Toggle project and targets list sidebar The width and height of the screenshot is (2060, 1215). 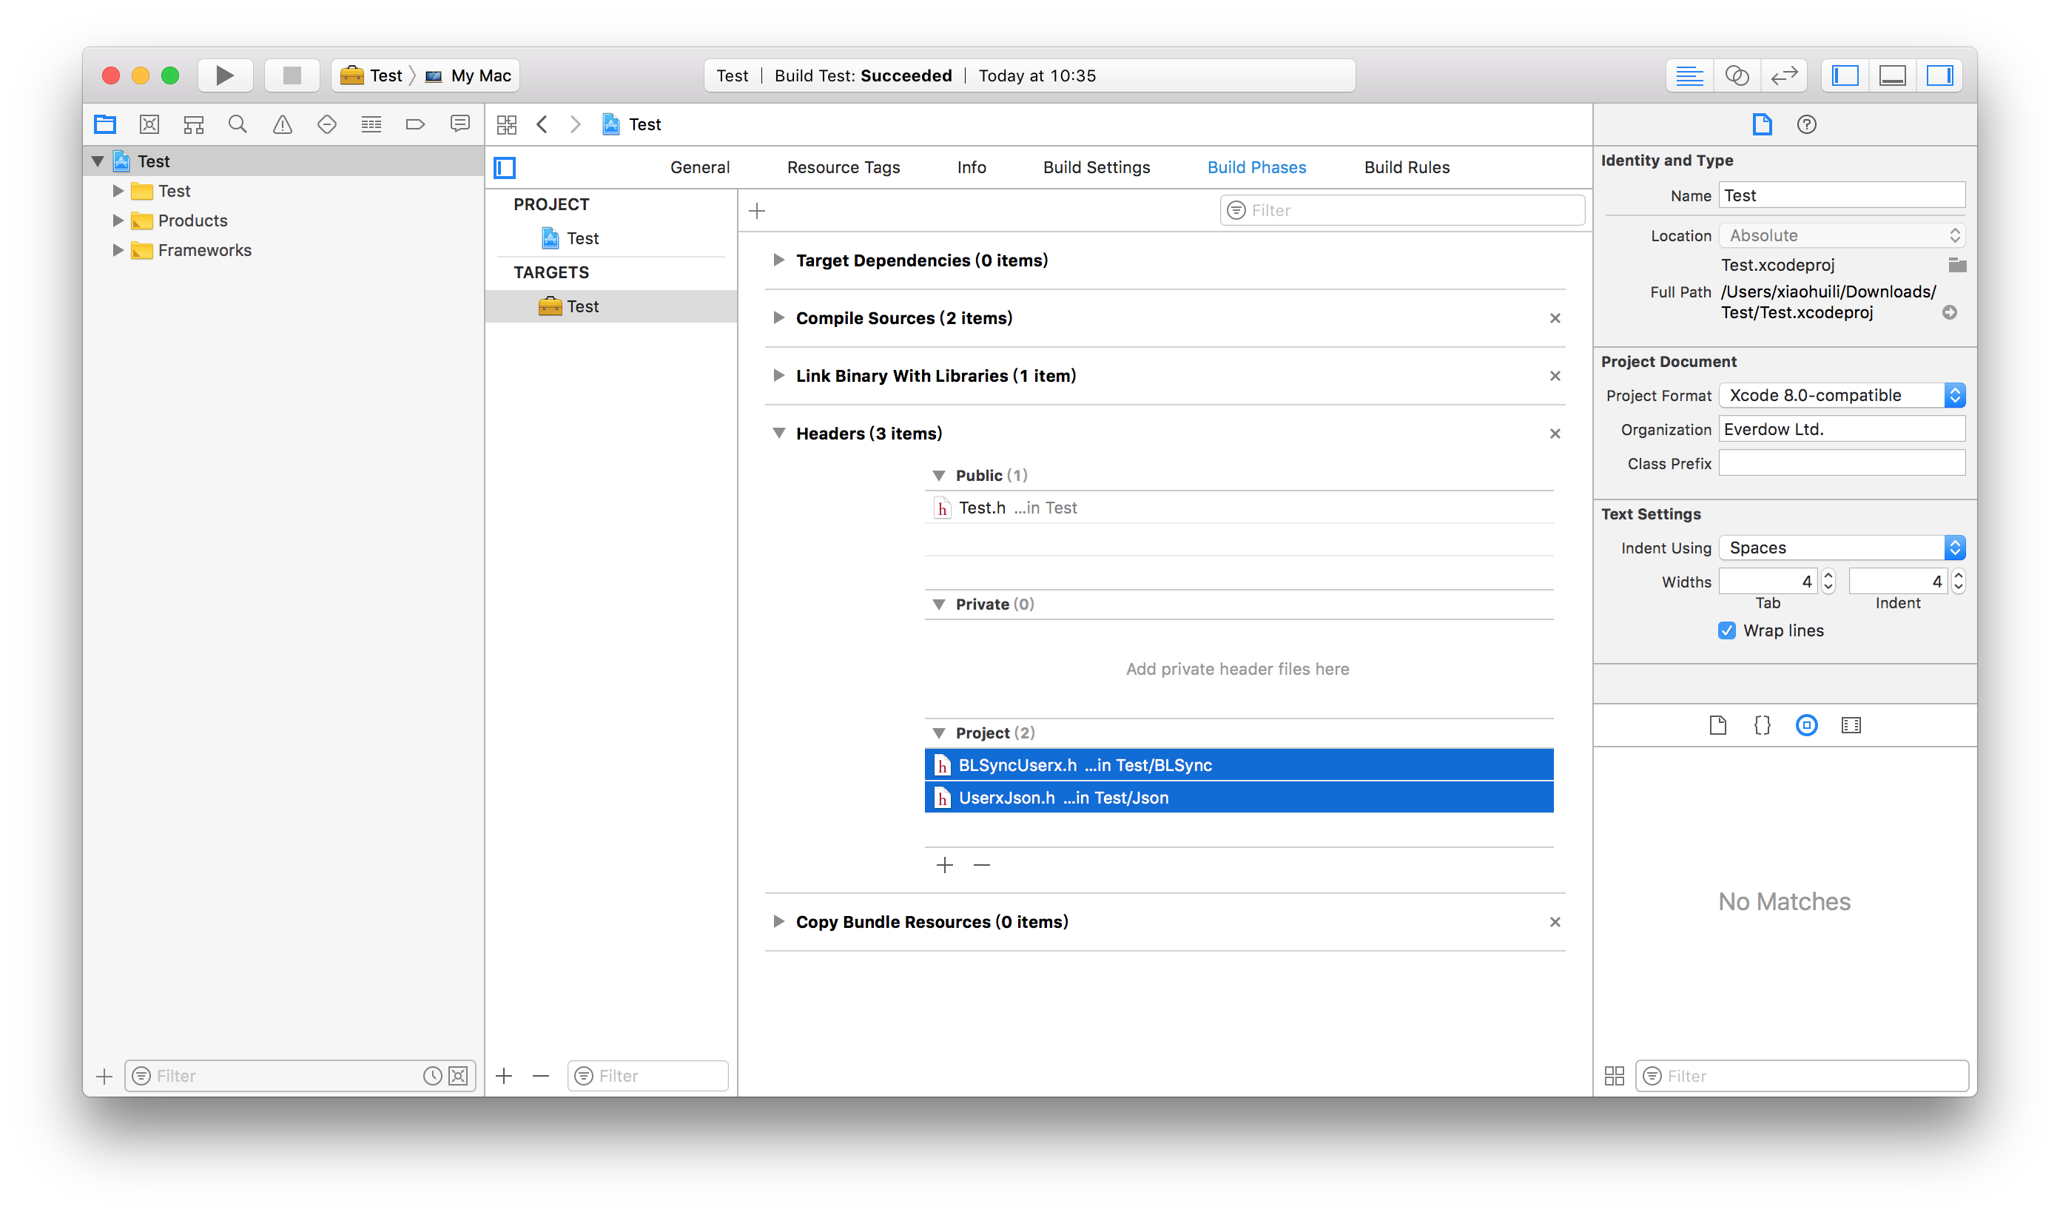click(505, 168)
